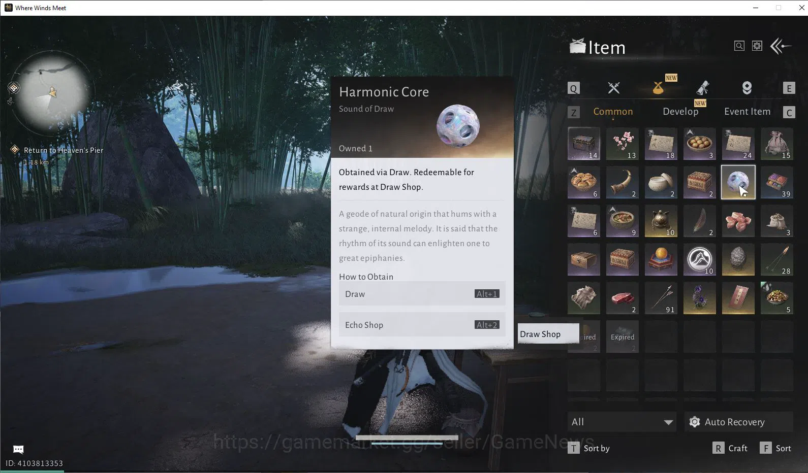Switch to the Develop sub-tab
The image size is (808, 473).
(x=680, y=112)
